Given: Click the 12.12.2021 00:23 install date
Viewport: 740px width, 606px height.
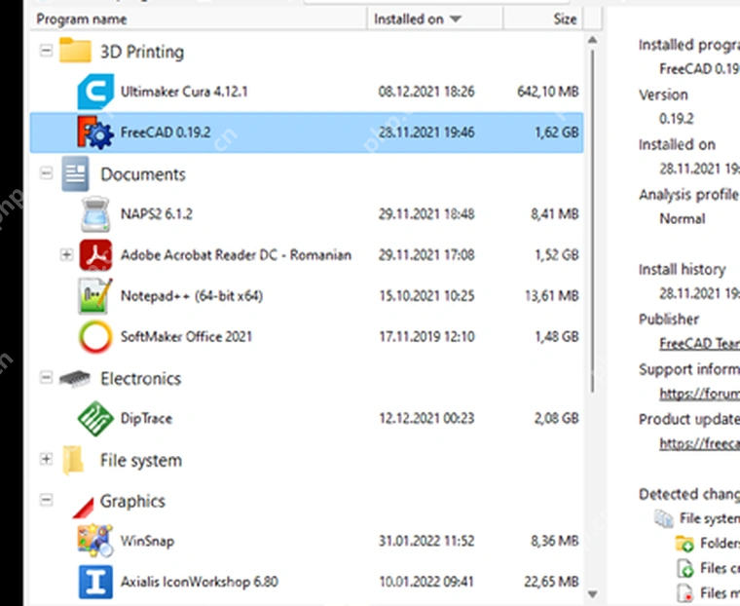Looking at the screenshot, I should tap(426, 419).
